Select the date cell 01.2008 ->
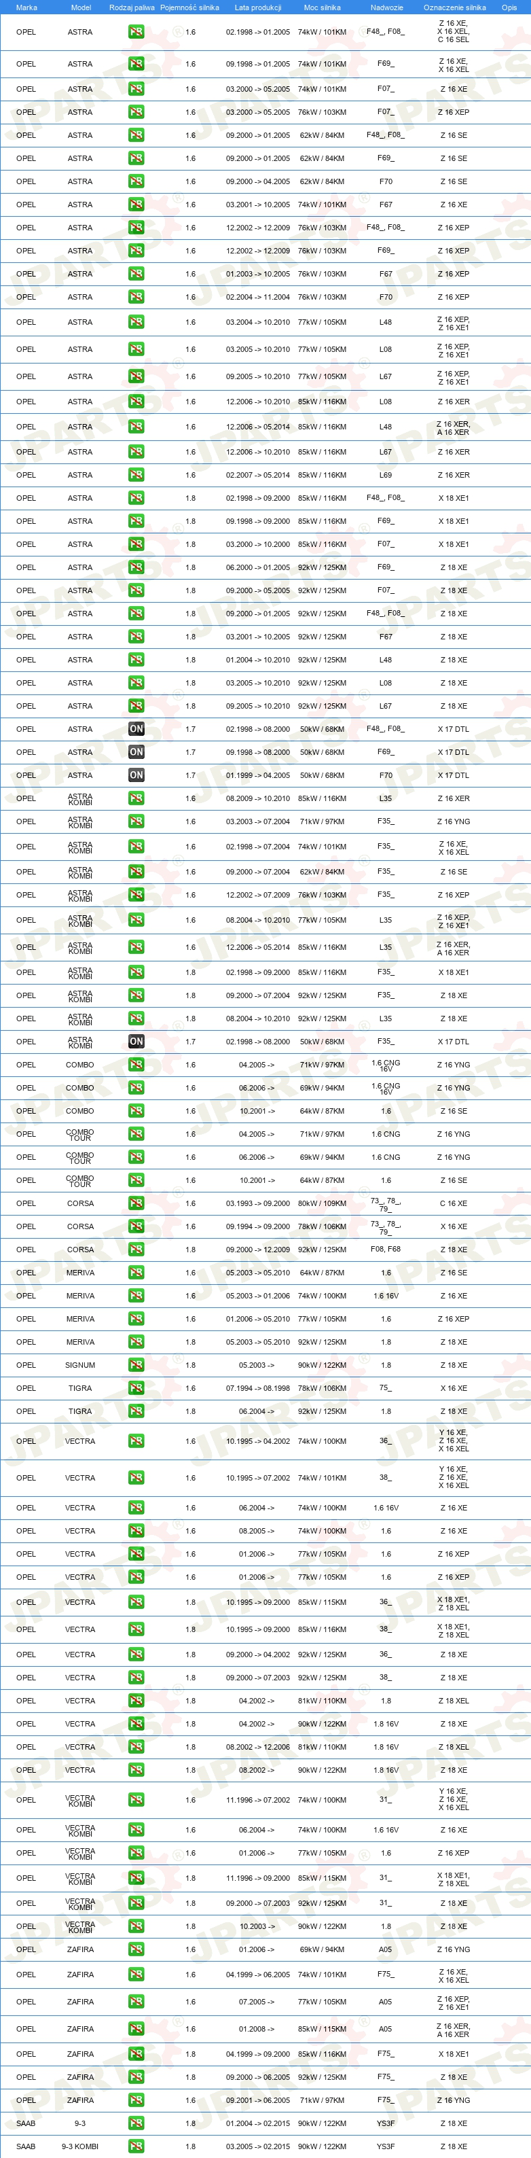This screenshot has width=531, height=2158. pyautogui.click(x=258, y=2028)
